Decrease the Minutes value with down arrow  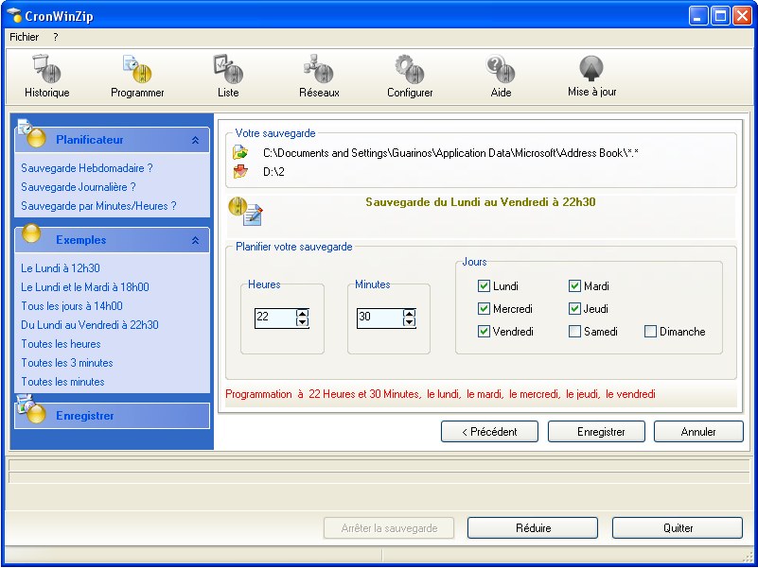409,322
